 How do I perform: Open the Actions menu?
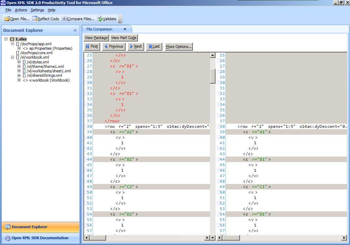[21, 10]
